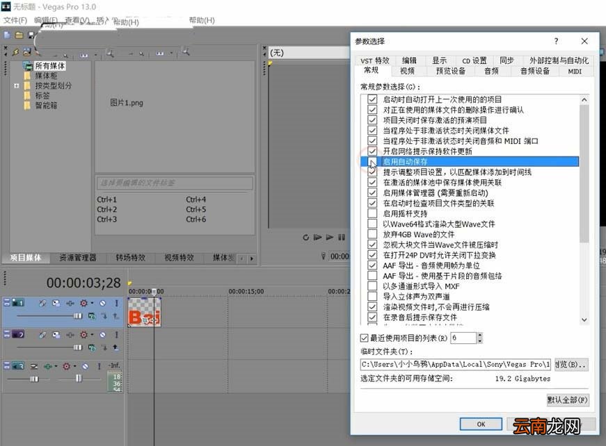Image resolution: width=606 pixels, height=446 pixels.
Task: Open track motion for video track 2
Action: (56, 335)
